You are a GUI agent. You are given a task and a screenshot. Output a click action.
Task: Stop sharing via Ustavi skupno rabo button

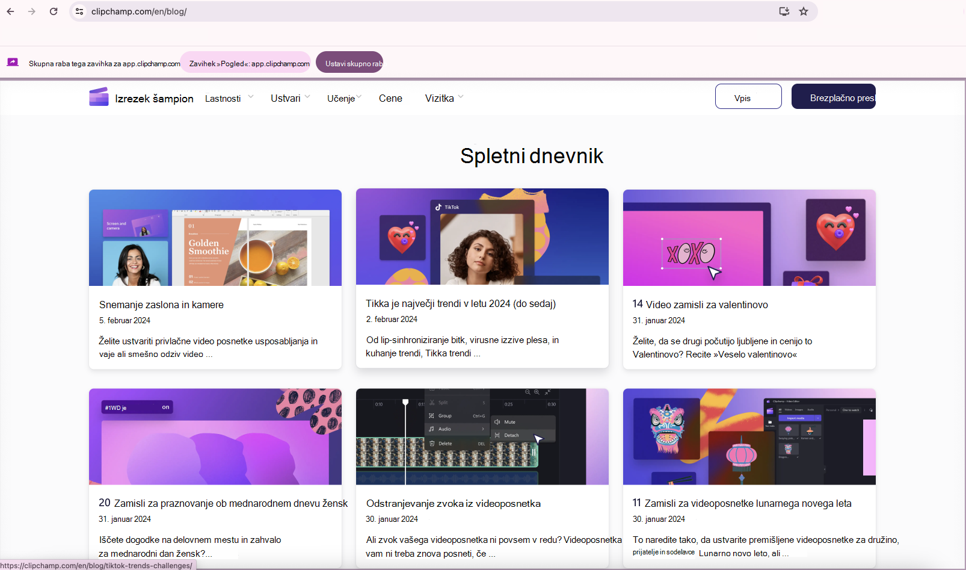point(349,63)
